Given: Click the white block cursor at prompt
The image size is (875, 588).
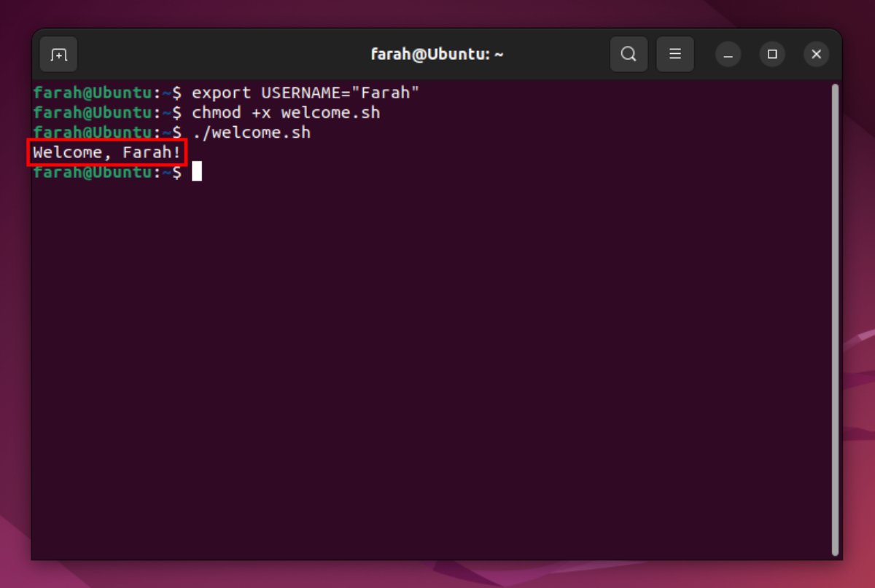Looking at the screenshot, I should click(197, 172).
